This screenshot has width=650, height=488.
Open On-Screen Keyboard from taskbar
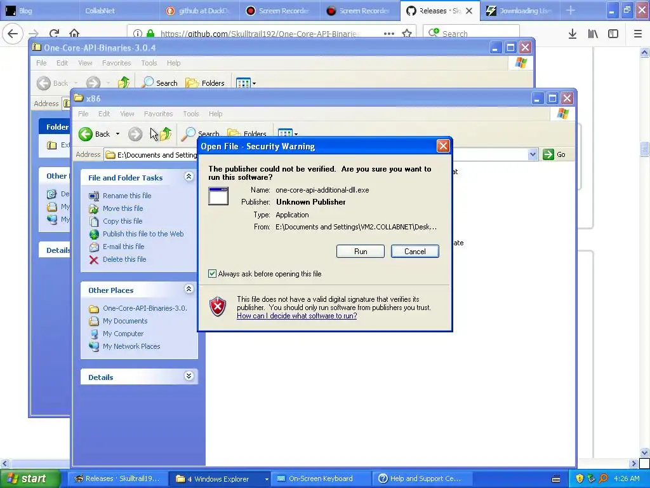point(321,479)
